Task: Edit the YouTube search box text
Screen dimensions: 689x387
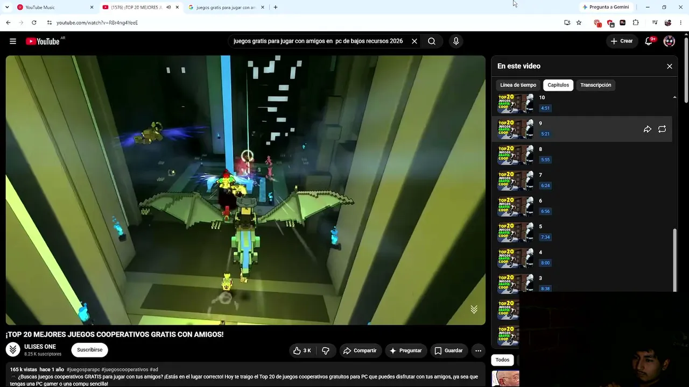Action: click(318, 41)
